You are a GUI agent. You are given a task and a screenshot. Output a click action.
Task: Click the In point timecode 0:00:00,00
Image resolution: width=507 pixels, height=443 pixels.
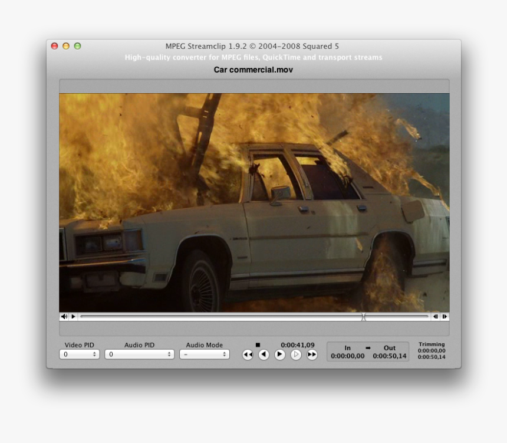347,356
